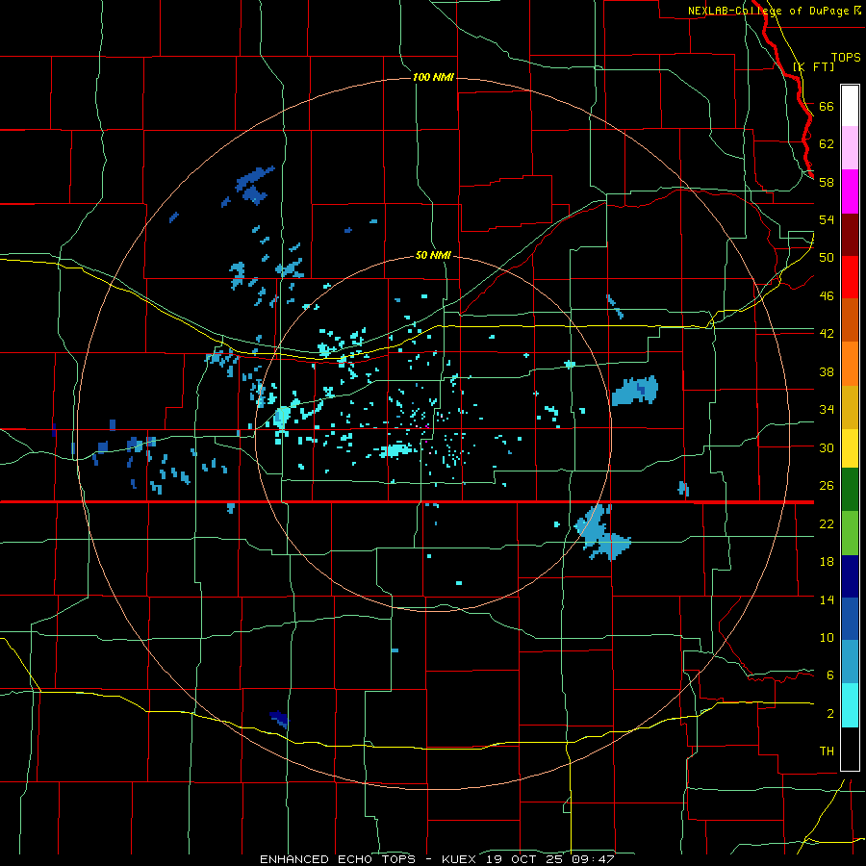Choose the cyan legend swatch
This screenshot has width=866, height=866.
850,705
